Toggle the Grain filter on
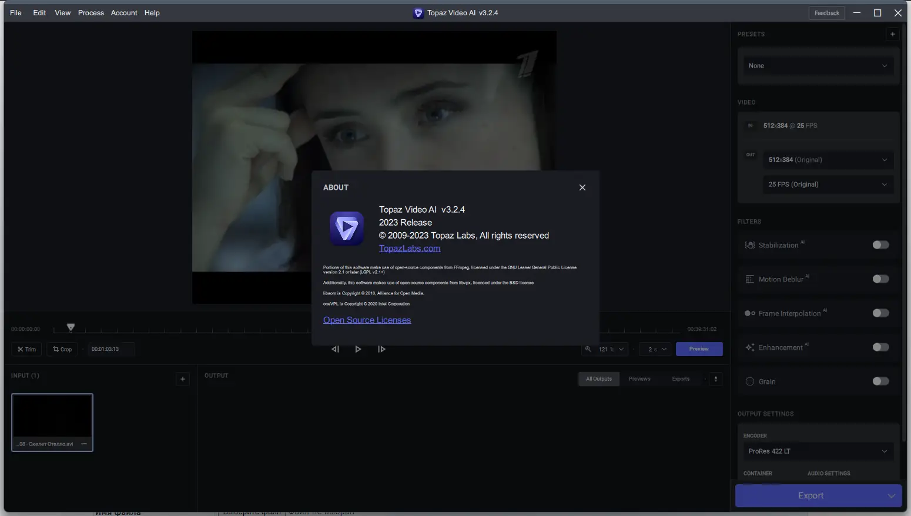 880,381
